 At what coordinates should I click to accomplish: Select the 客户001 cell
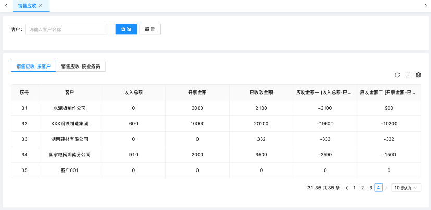70,170
